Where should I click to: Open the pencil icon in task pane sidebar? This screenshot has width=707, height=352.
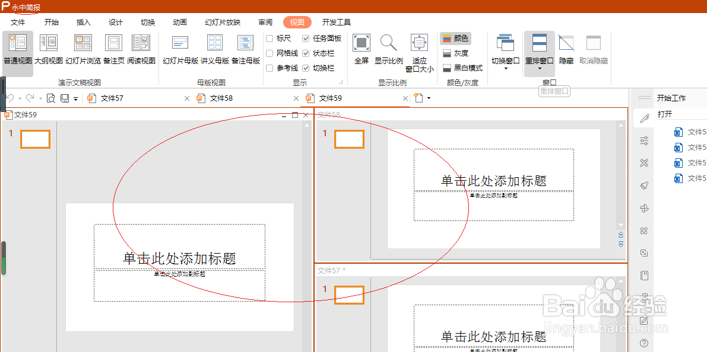644,119
